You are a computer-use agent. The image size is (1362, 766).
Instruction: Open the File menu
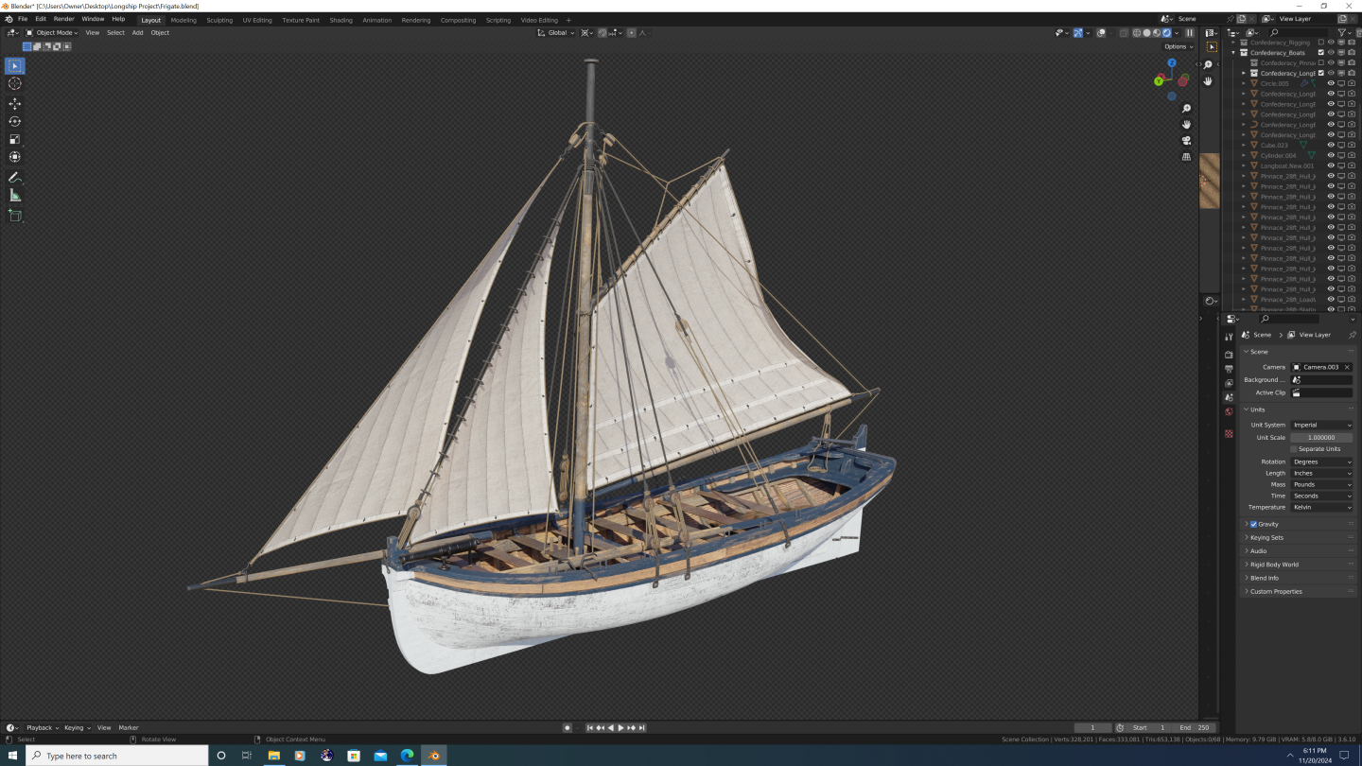(x=23, y=19)
